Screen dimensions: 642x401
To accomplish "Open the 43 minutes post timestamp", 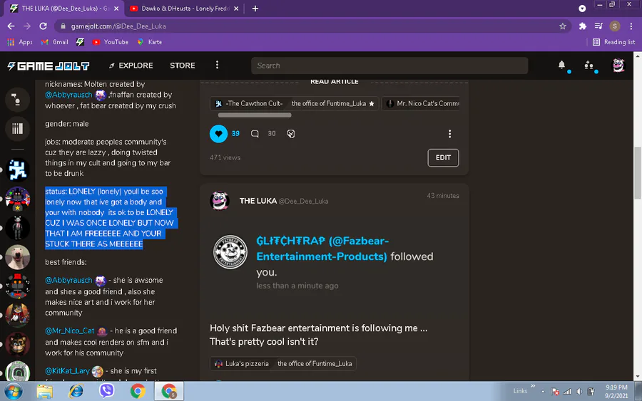I will (x=442, y=196).
